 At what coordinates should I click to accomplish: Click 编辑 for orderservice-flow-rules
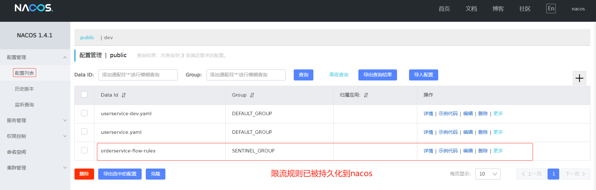468,151
